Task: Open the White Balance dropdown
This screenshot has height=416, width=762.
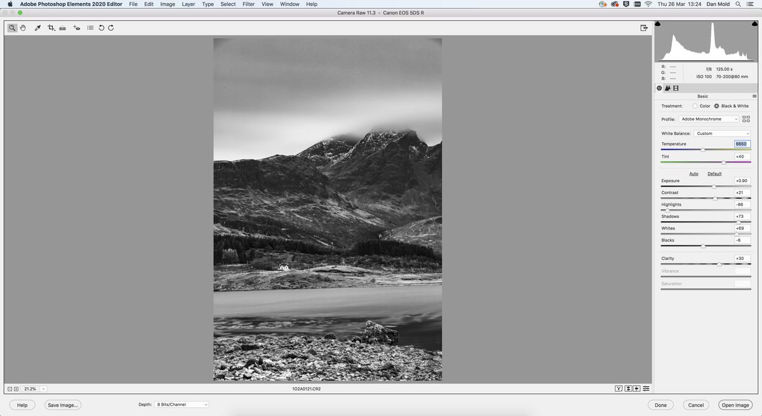Action: [723, 133]
